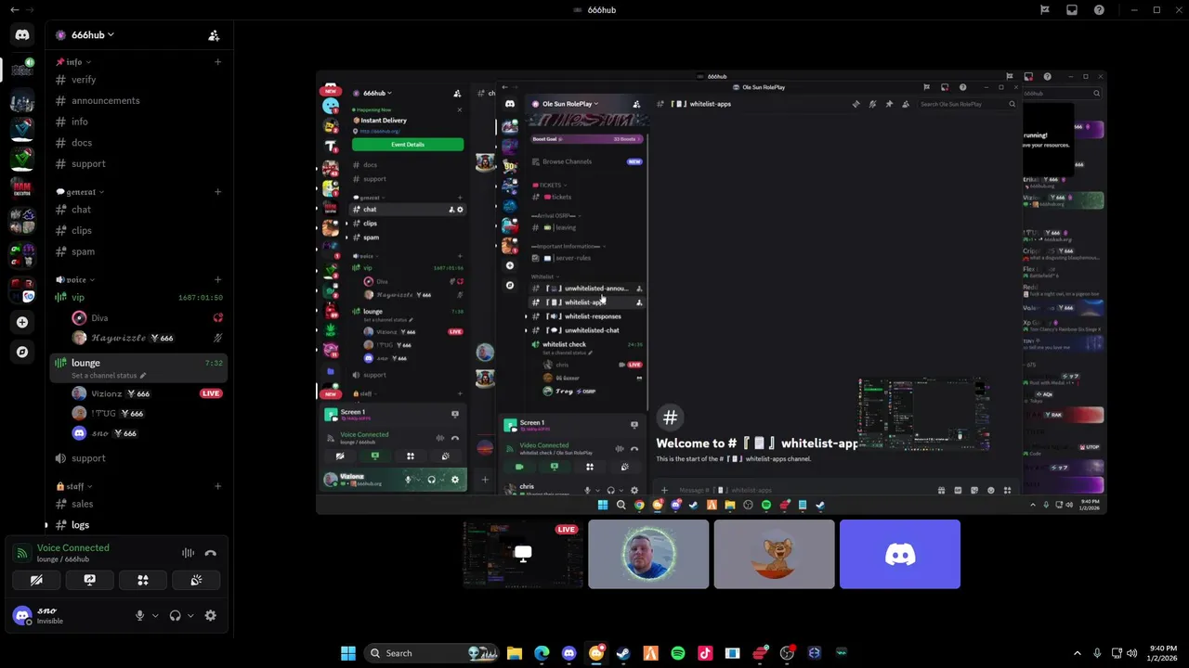Viewport: 1189px width, 668px height.
Task: Open Discord help icon in title bar
Action: [x=1099, y=10]
